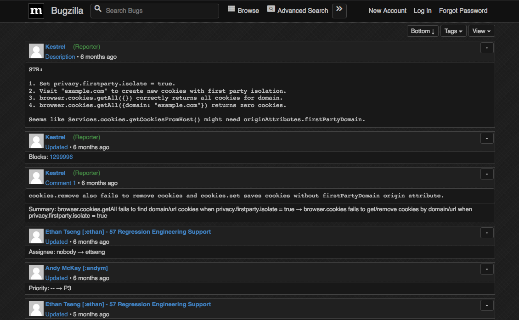Click Ethan Tseng's avatar image
This screenshot has height=320, width=519.
point(36,236)
